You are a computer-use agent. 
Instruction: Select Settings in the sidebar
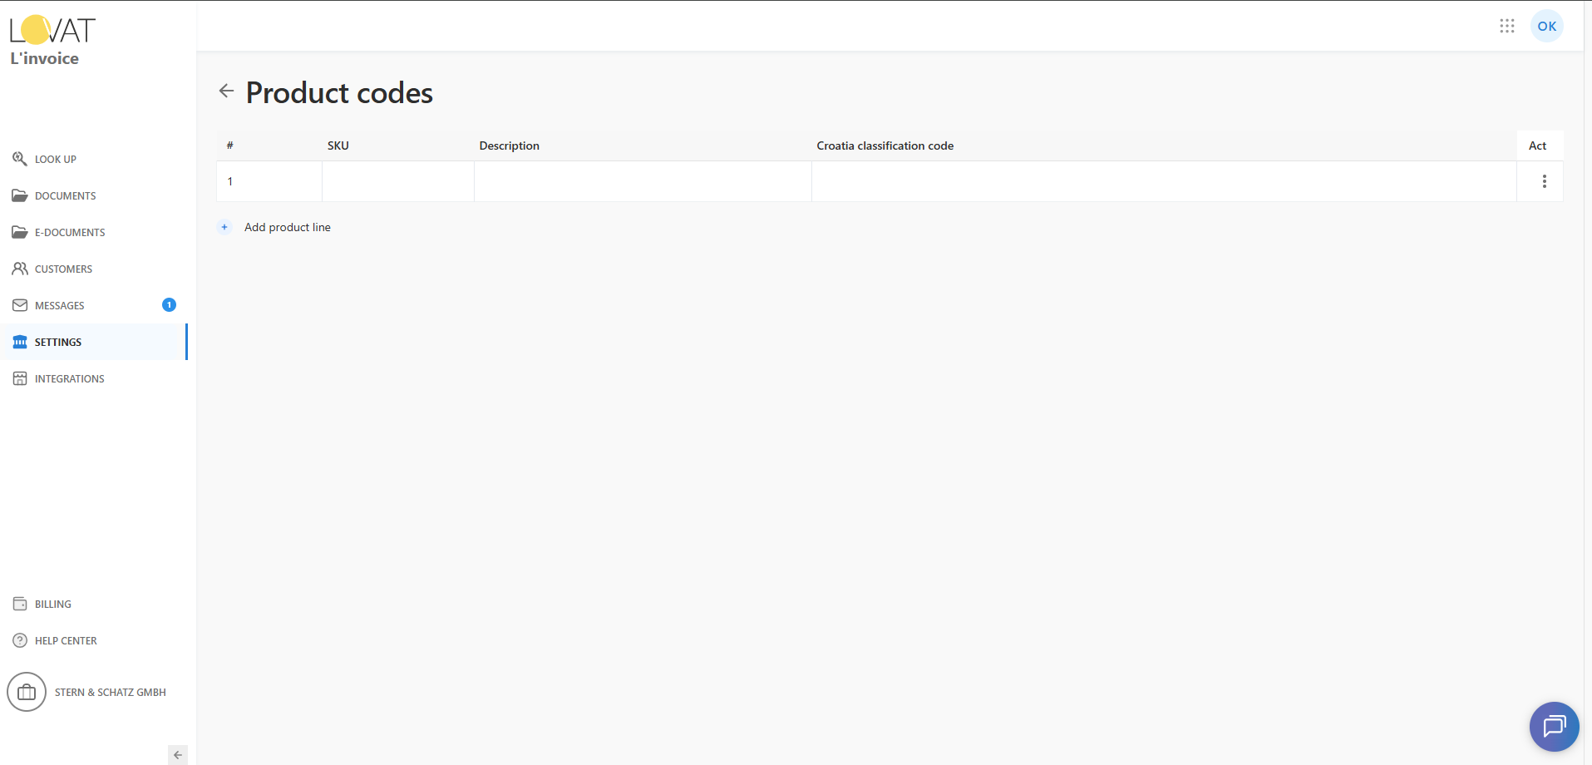[58, 342]
